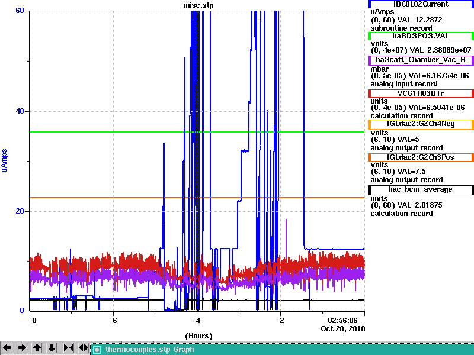Click the VAL=2.01875 reading
Viewport: 474px width, 355px height.
(x=419, y=205)
